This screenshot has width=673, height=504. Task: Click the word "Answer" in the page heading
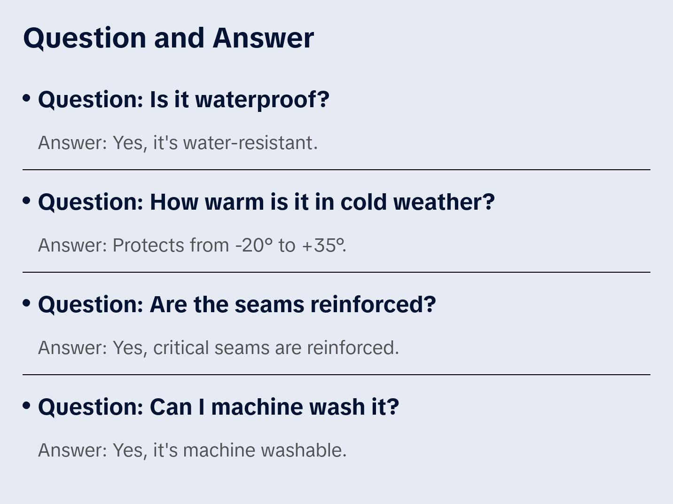click(263, 38)
